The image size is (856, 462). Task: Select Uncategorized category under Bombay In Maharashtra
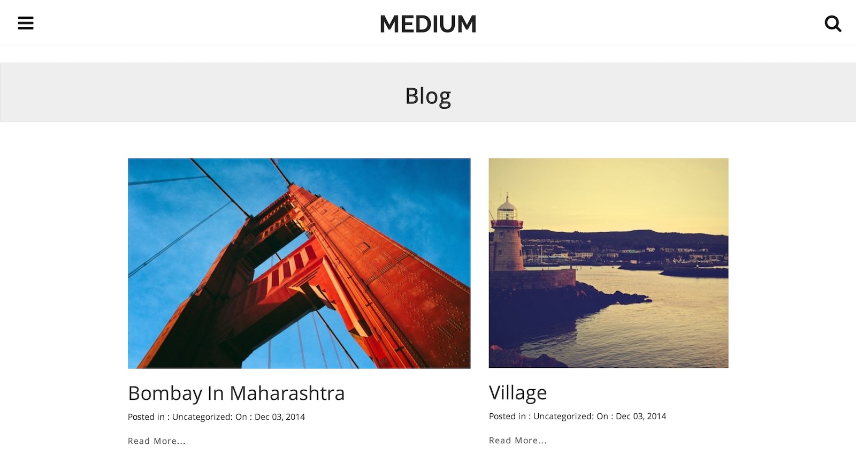click(x=202, y=417)
